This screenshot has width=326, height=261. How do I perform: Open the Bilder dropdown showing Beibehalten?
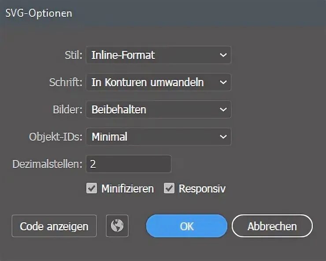tap(158, 109)
